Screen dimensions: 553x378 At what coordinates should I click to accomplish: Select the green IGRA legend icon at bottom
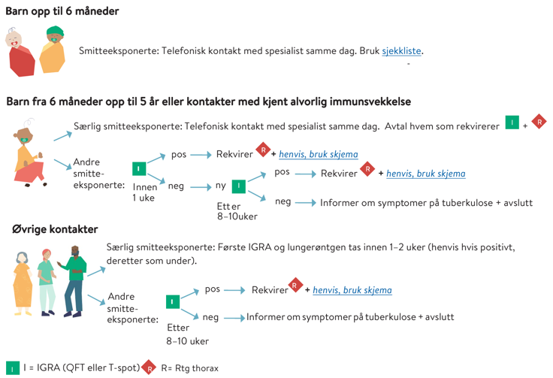(x=13, y=367)
